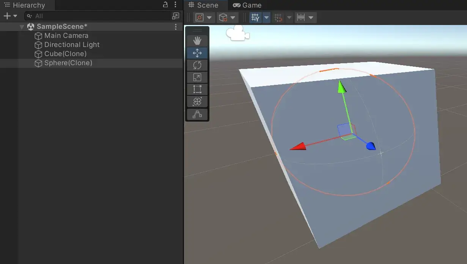467x264 pixels.
Task: Click the tool handle position (pivot) icon
Action: coord(200,17)
